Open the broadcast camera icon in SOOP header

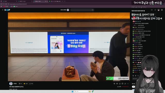pos(152,10)
